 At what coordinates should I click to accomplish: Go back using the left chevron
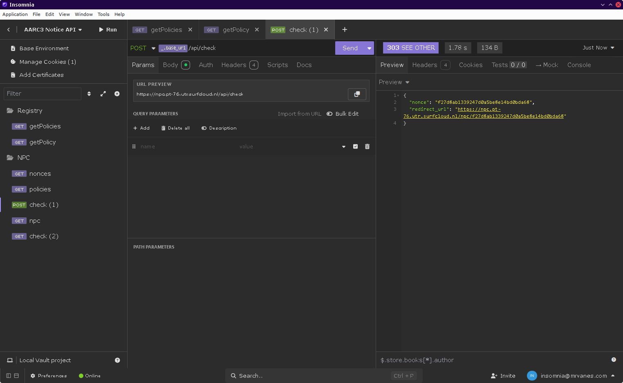tap(9, 29)
